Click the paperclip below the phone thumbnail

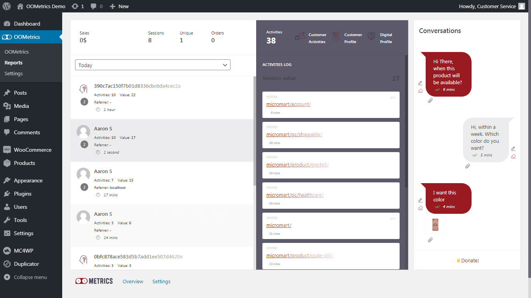click(x=430, y=240)
